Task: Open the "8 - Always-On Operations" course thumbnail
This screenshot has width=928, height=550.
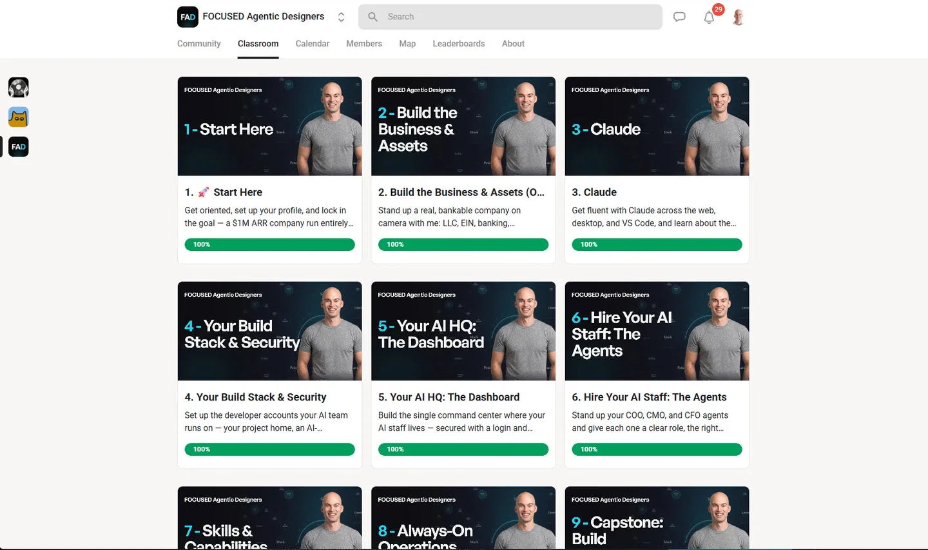Action: [463, 518]
